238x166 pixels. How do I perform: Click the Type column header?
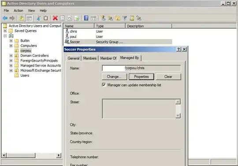click(x=110, y=26)
